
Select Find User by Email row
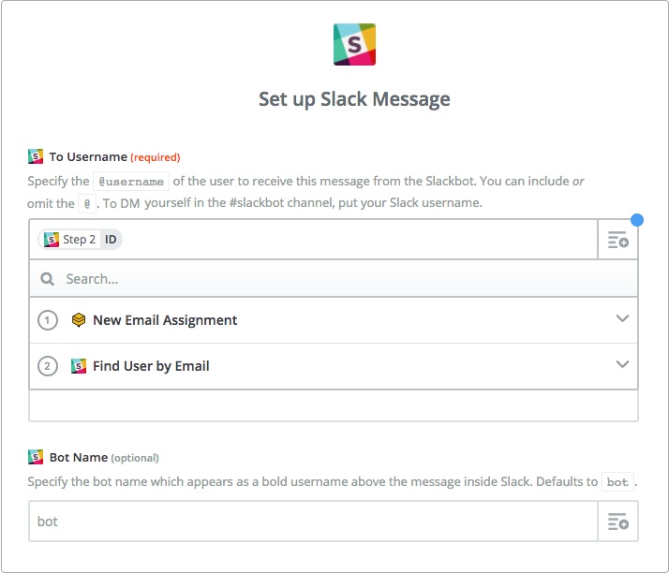tap(334, 366)
